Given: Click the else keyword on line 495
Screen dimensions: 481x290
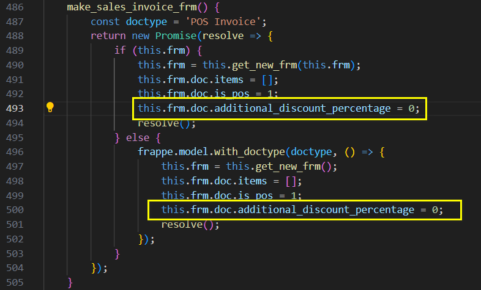Looking at the screenshot, I should (x=138, y=137).
